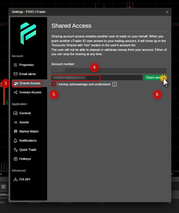This screenshot has width=179, height=213.
Task: Click the General layout icon
Action: [15, 113]
